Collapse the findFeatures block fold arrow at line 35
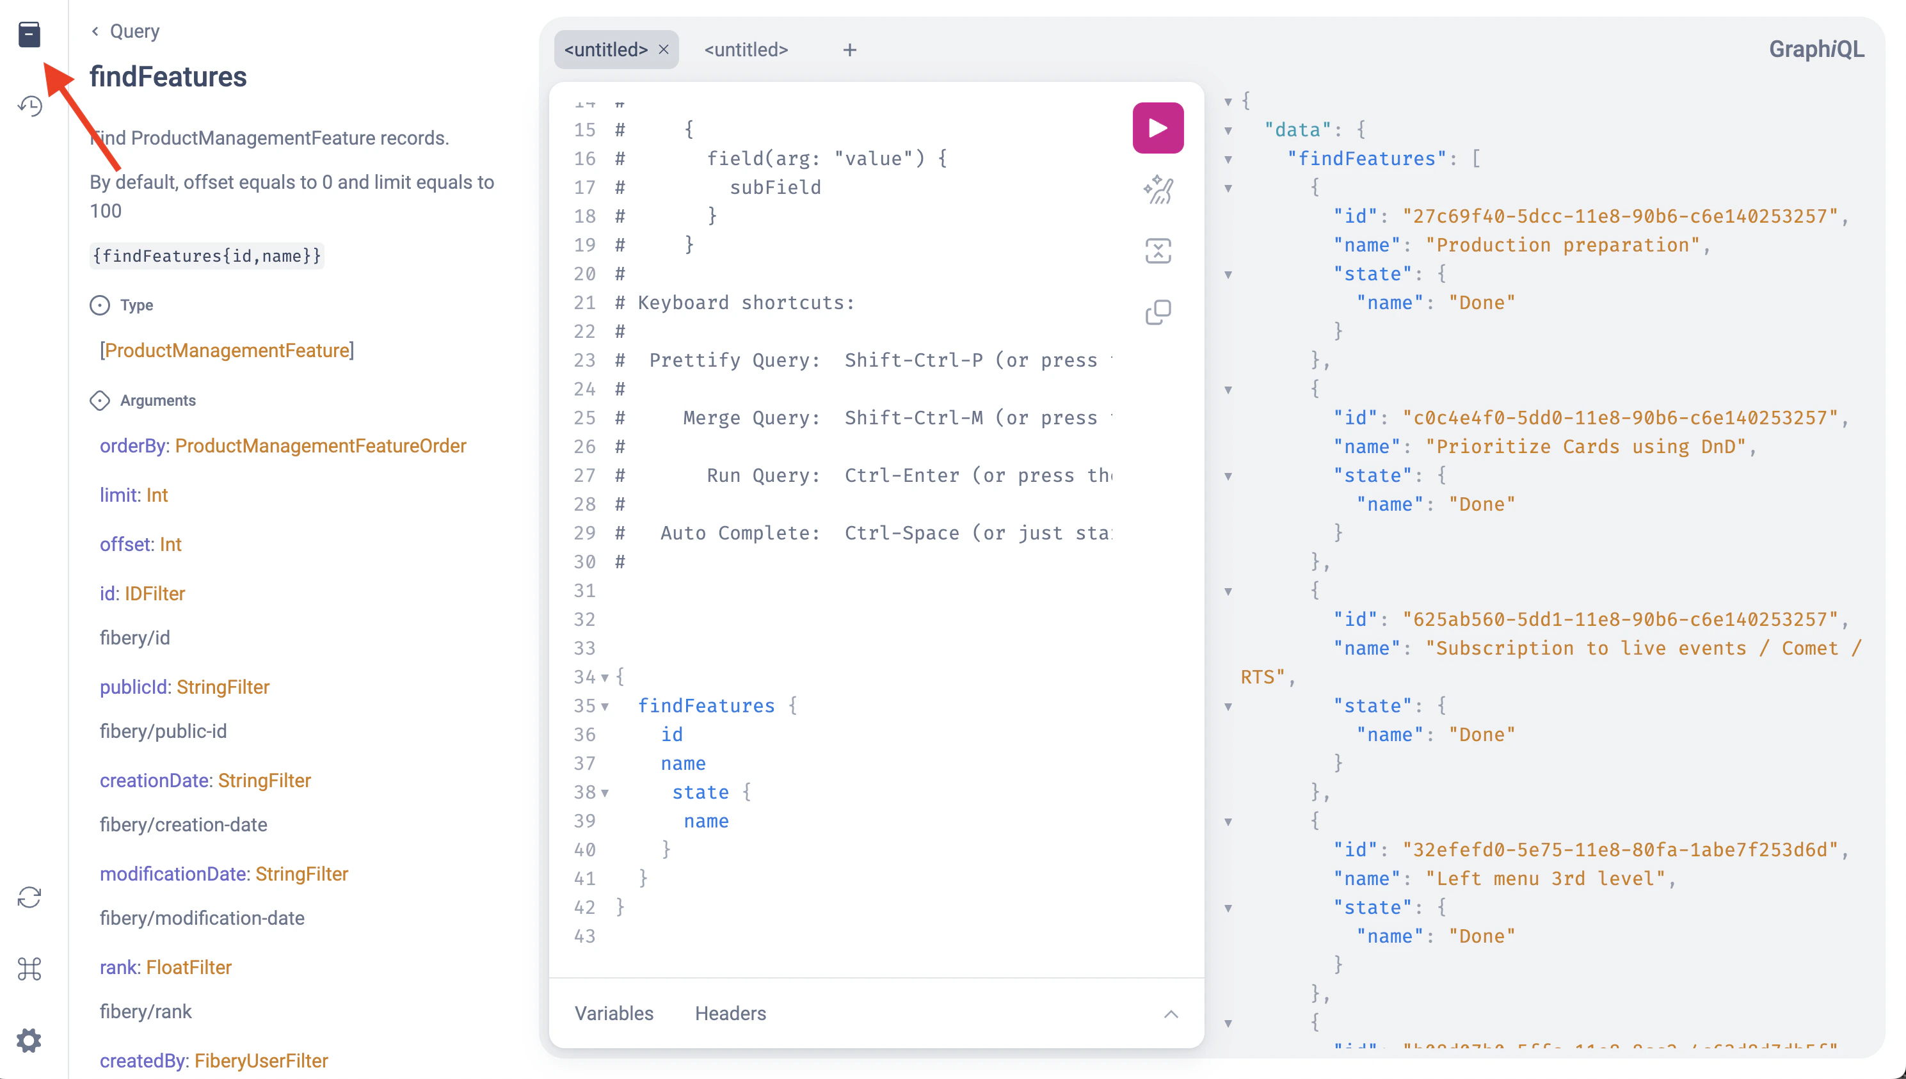 [605, 707]
